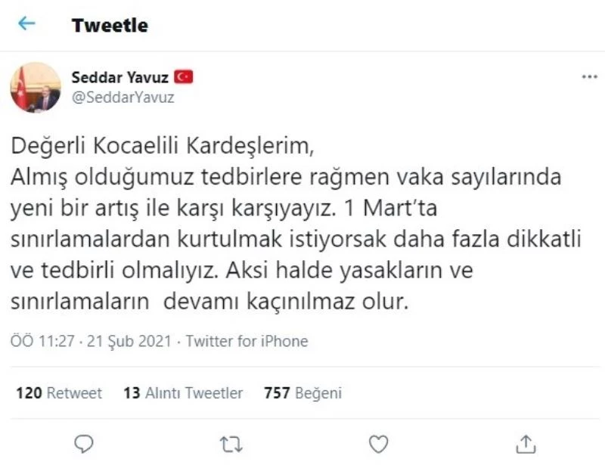Click the Seddar Yavuz display name
The height and width of the screenshot is (465, 605).
pyautogui.click(x=120, y=76)
